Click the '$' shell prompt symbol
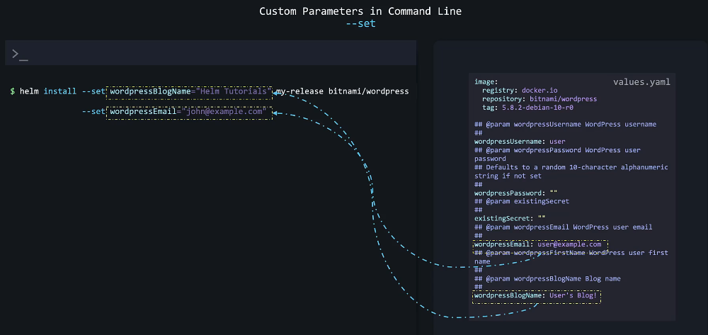 click(x=13, y=91)
